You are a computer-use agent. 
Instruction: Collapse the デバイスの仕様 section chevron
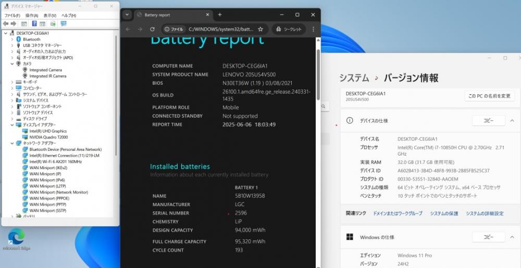point(512,121)
